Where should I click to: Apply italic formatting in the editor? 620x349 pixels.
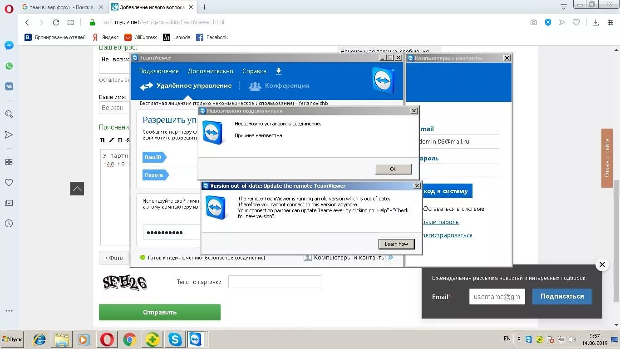coord(111,140)
